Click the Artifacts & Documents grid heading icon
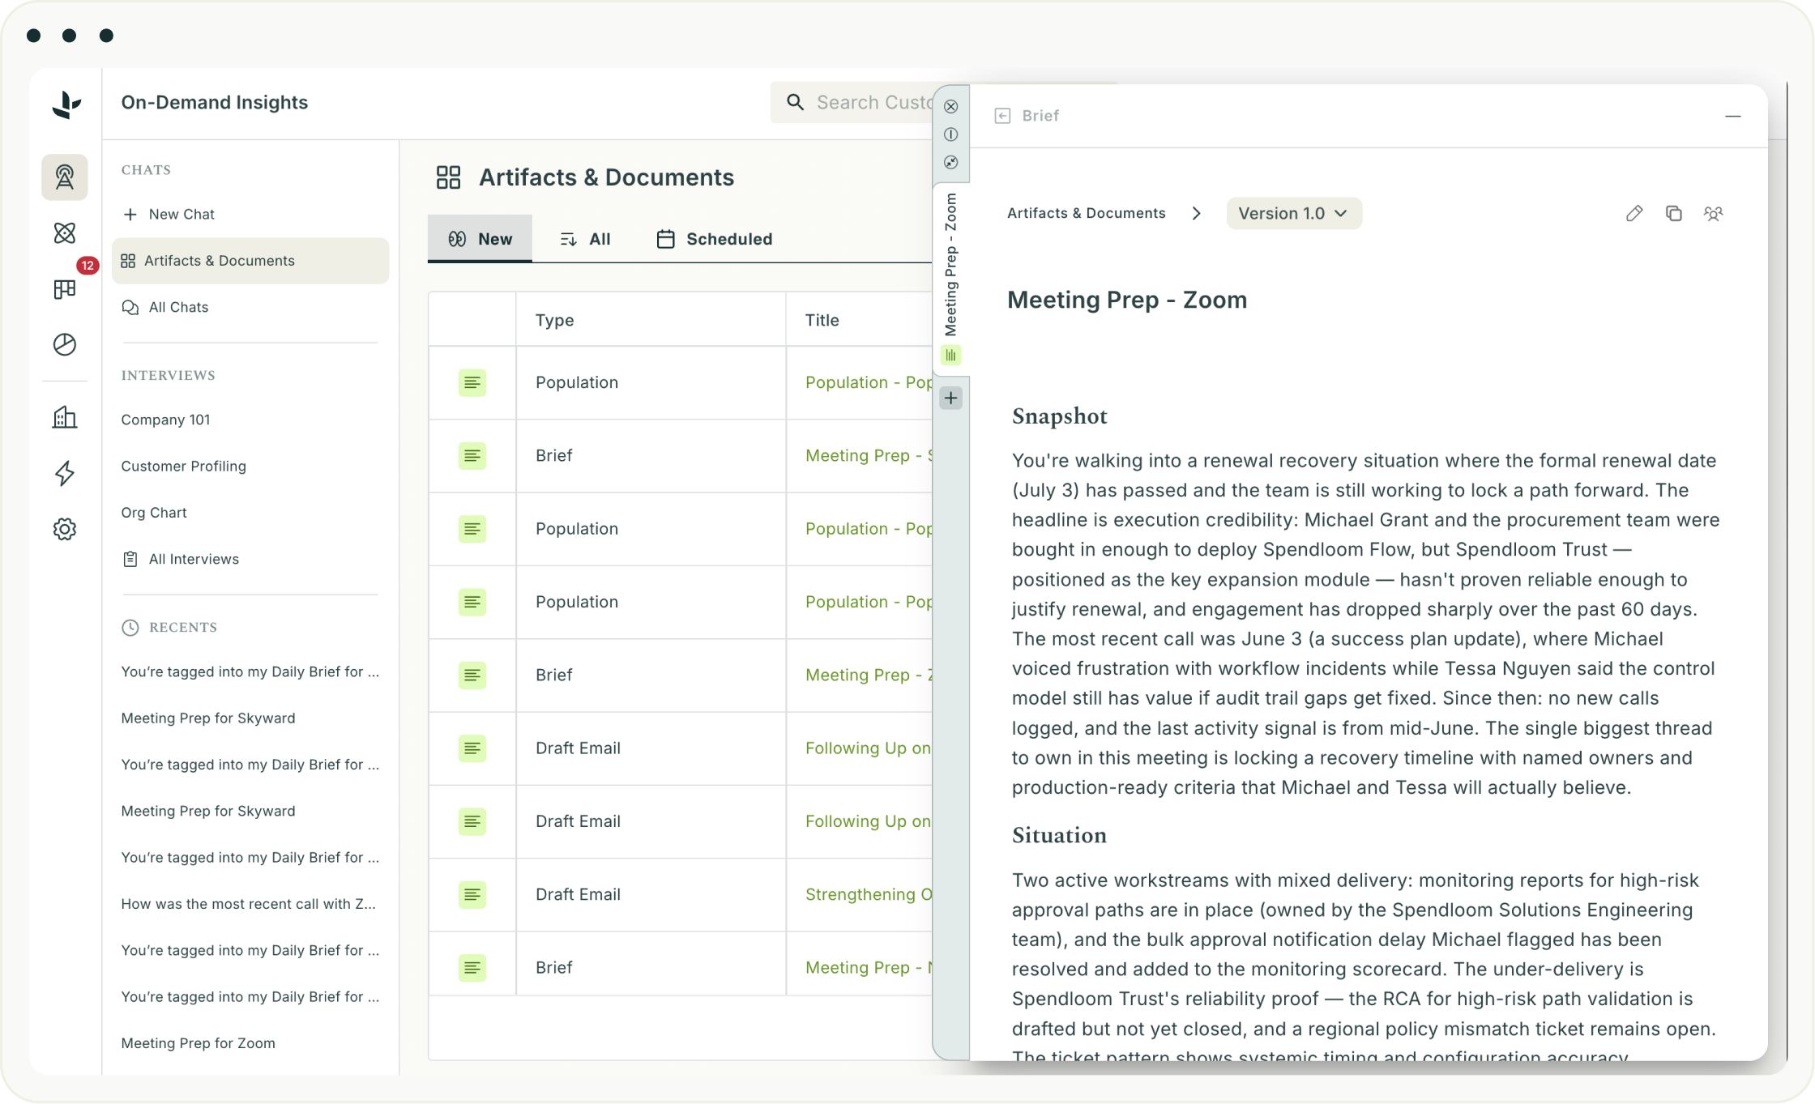 point(448,177)
